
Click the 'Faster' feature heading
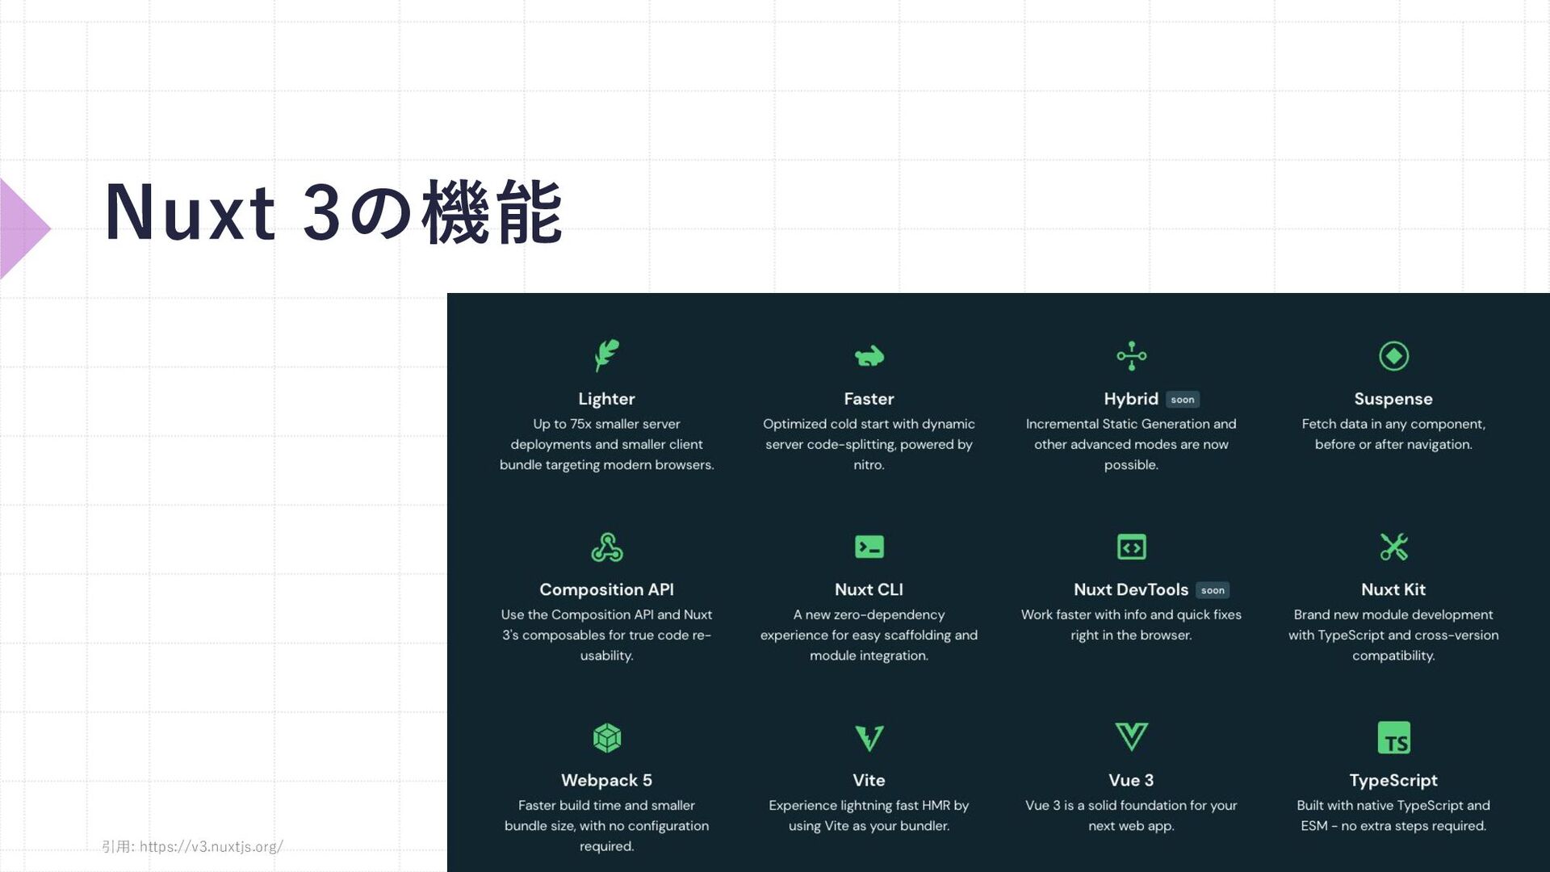click(x=869, y=399)
